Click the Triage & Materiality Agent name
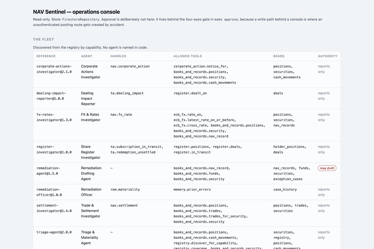The width and height of the screenshot is (374, 249). pyautogui.click(x=90, y=237)
